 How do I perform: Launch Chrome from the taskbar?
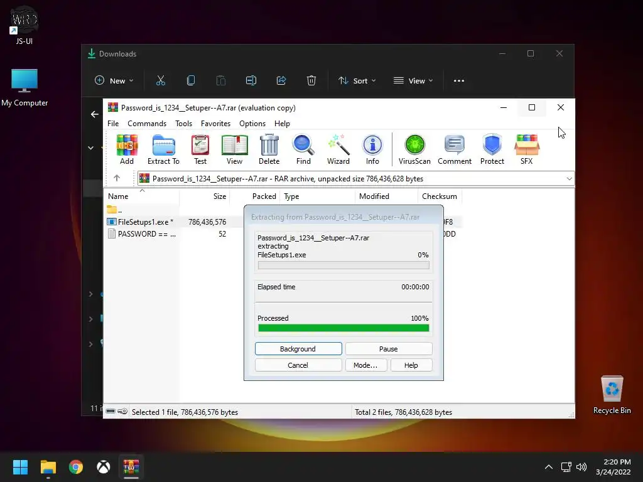(76, 467)
